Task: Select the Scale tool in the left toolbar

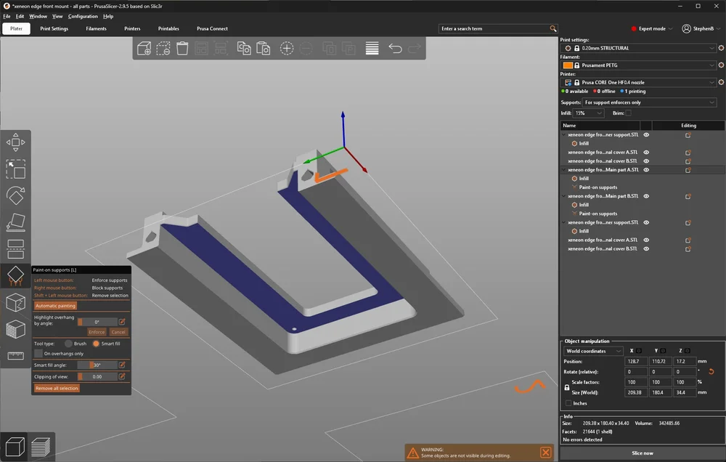Action: click(16, 169)
